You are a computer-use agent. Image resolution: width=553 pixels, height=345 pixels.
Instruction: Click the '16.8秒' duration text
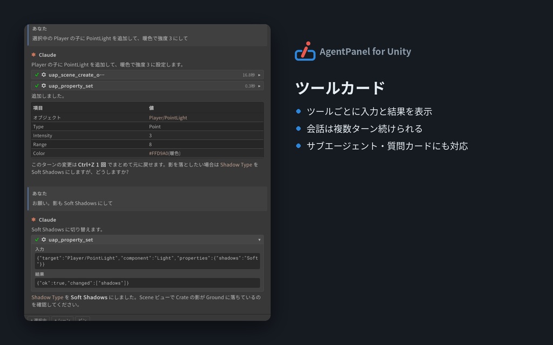coord(248,75)
